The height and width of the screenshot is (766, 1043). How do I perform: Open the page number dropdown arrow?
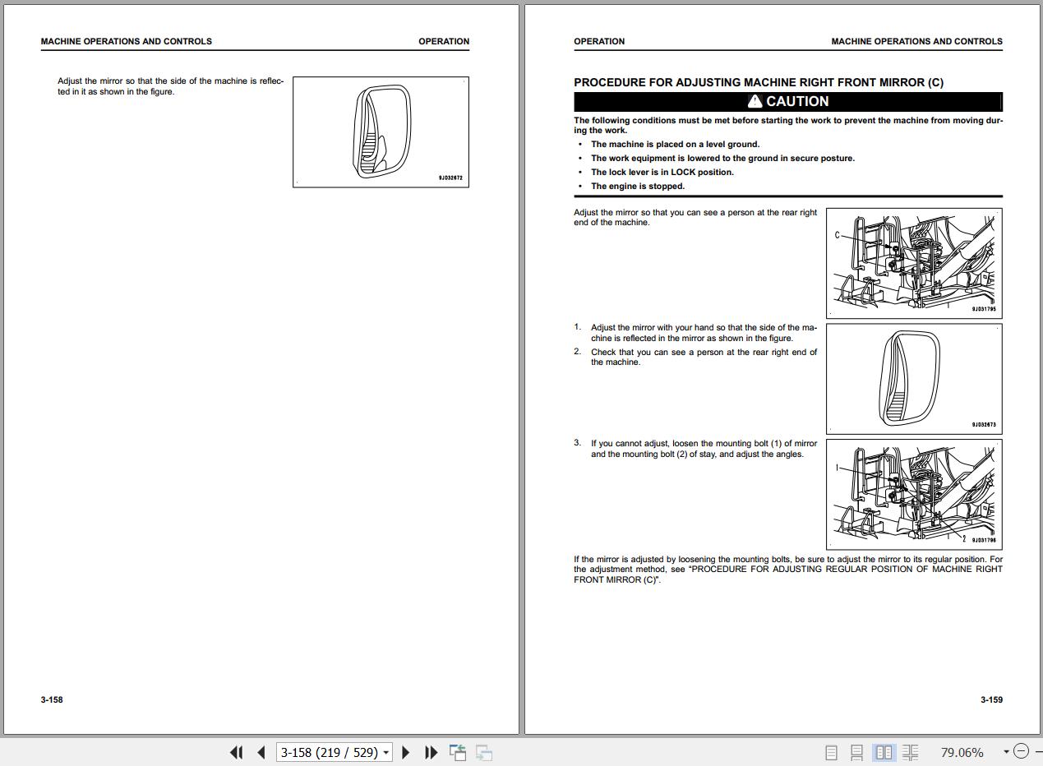coord(385,753)
